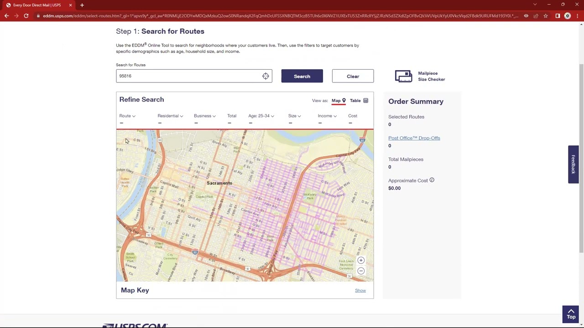The height and width of the screenshot is (328, 584).
Task: Expand the Business filter dropdown
Action: pyautogui.click(x=204, y=116)
